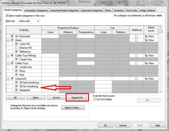Uncheck the Diskbänk subcategory checkbox
This screenshot has width=169, height=131.
click(16, 90)
